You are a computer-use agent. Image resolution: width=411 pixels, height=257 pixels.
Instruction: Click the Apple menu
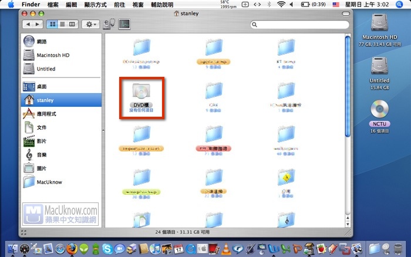pyautogui.click(x=11, y=5)
